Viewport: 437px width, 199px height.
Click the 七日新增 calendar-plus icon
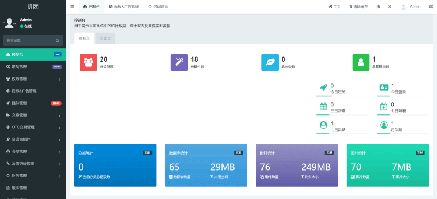click(384, 106)
